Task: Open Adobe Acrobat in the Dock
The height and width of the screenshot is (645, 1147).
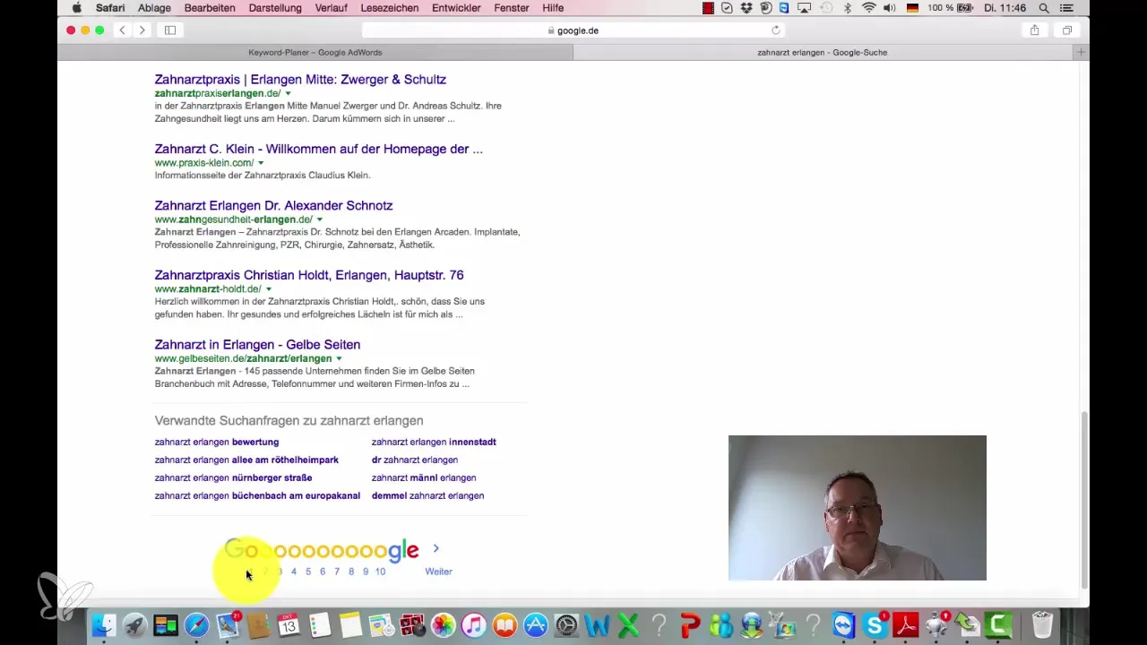Action: point(906,625)
